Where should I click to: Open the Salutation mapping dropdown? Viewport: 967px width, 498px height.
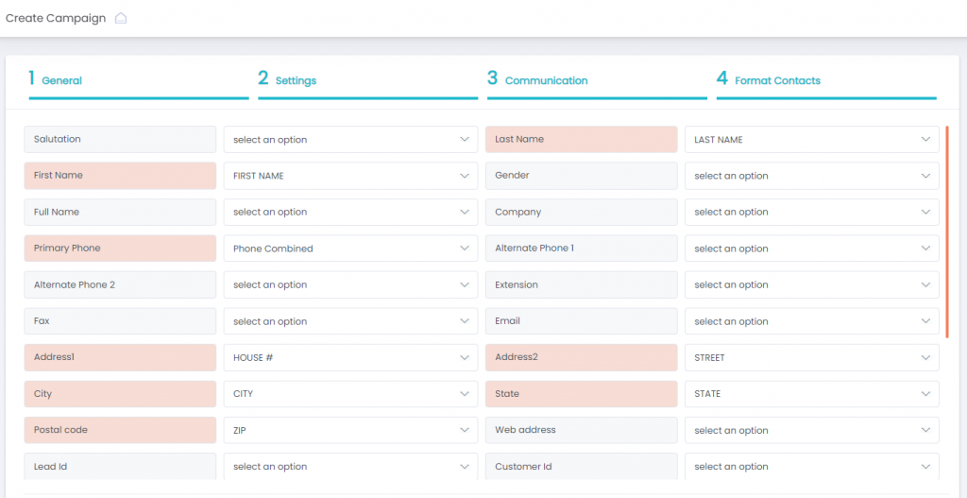pos(350,140)
